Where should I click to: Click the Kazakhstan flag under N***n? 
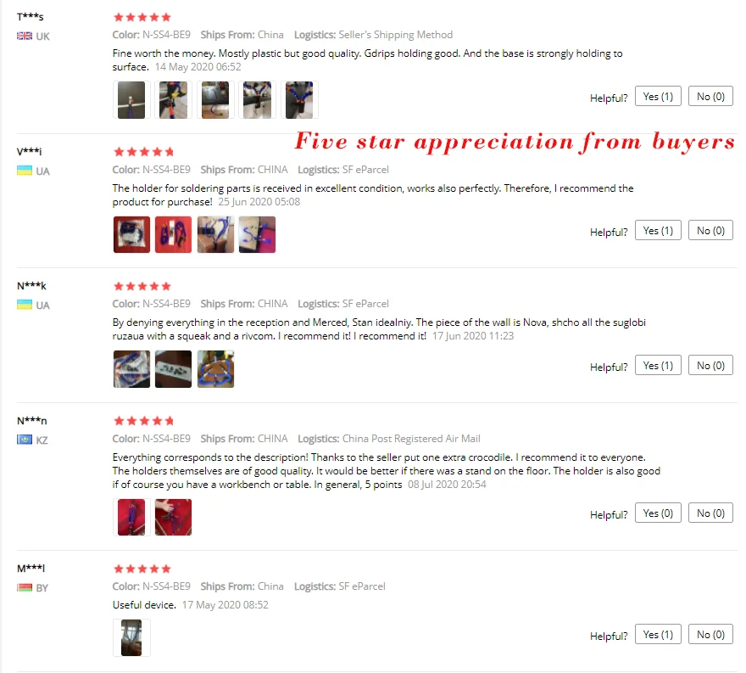point(25,440)
